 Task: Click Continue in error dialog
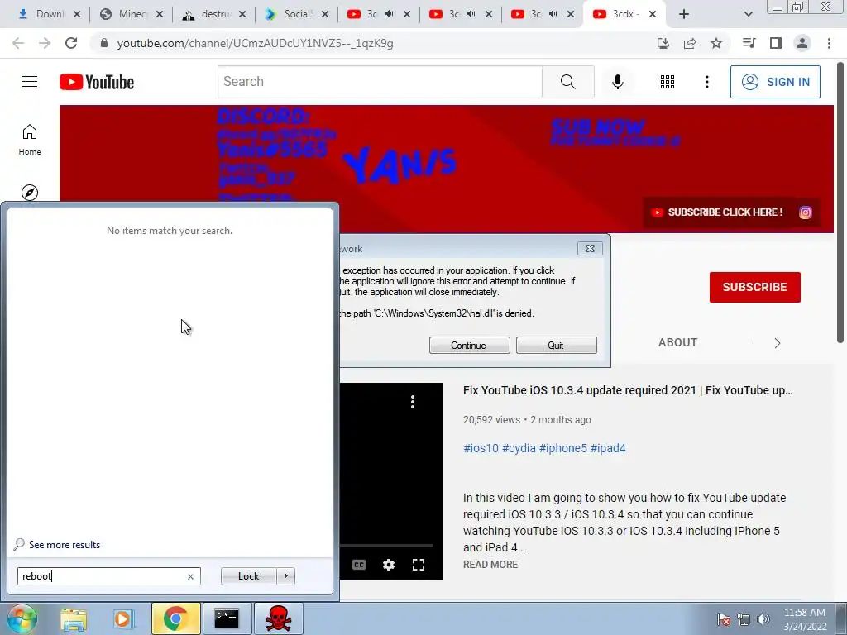(x=469, y=346)
